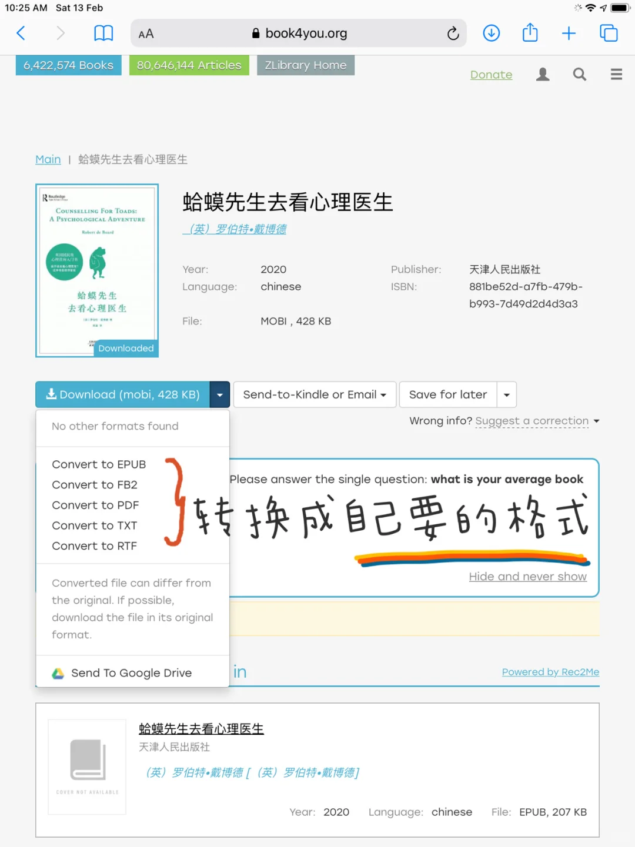Open Suggest a correction dropdown

pyautogui.click(x=537, y=421)
